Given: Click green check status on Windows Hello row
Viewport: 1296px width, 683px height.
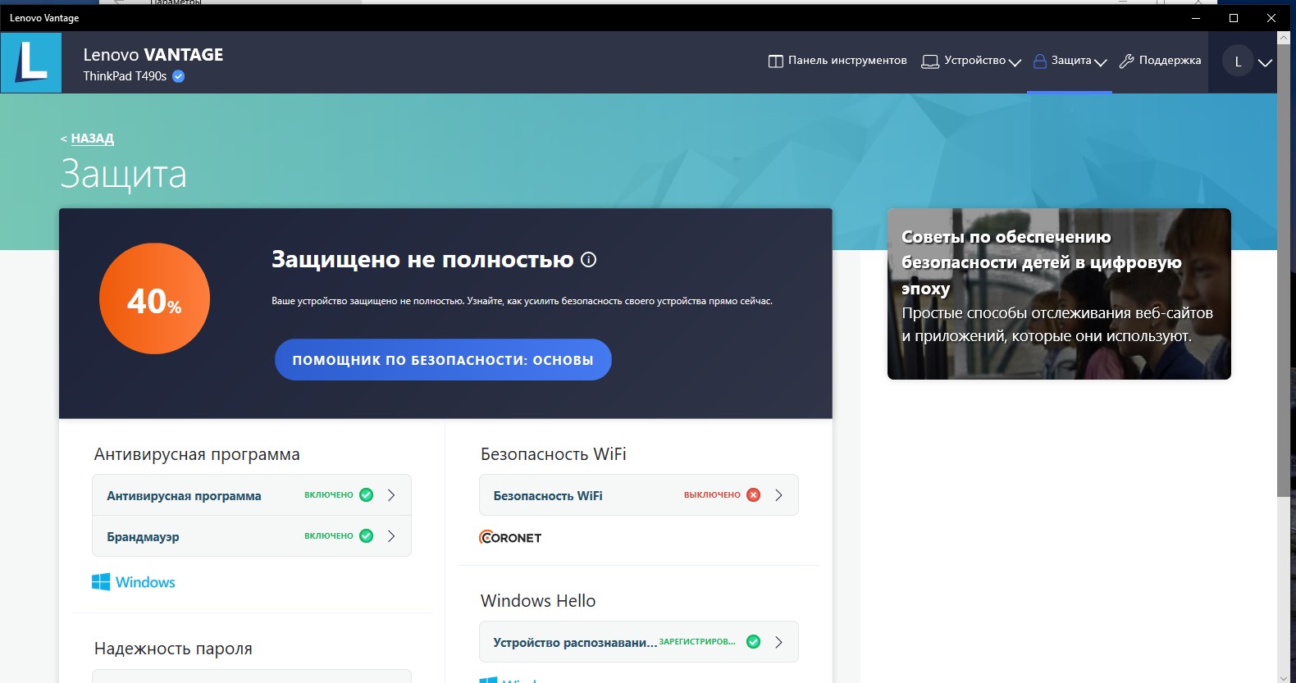Looking at the screenshot, I should [x=754, y=642].
